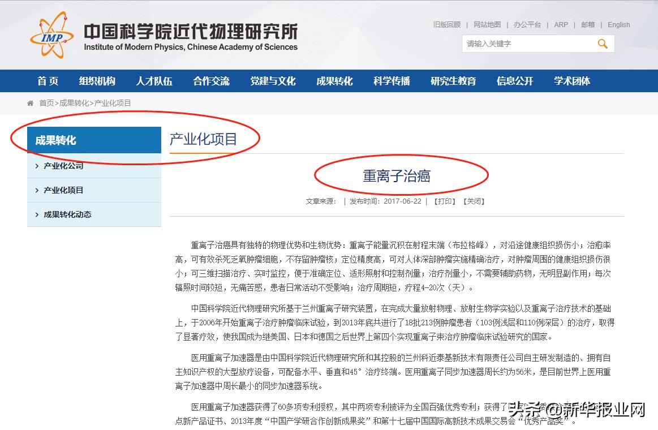Open the ARP system link
The width and height of the screenshot is (658, 430).
click(561, 25)
